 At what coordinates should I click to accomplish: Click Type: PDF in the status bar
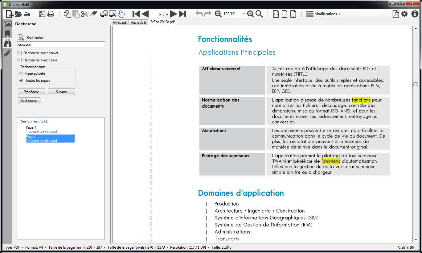13,247
